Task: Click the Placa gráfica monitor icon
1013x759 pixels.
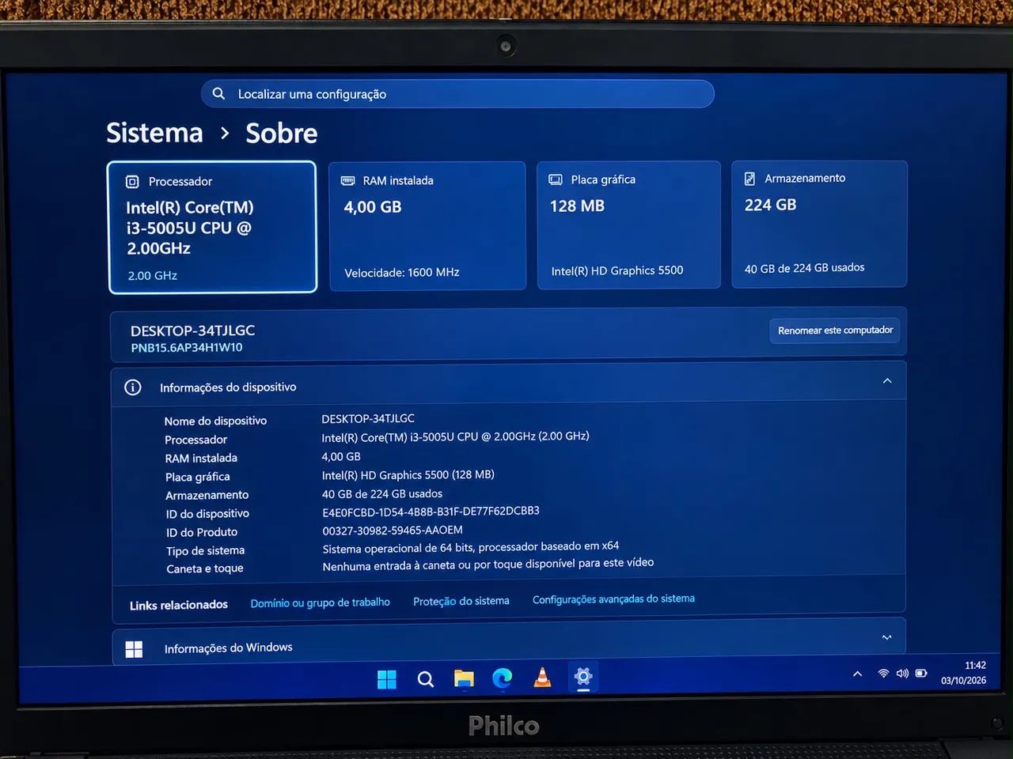Action: [556, 179]
